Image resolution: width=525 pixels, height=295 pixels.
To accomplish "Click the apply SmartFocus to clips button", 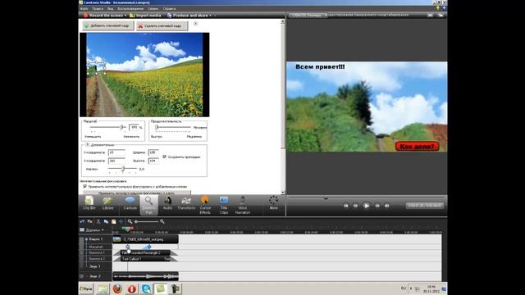I will pos(136,193).
